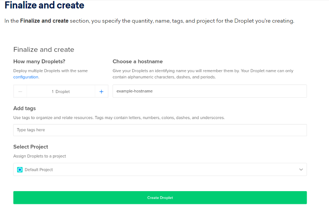This screenshot has height=205, width=329.
Task: Click 'Assign Droplets to a project' text
Action: 40,156
